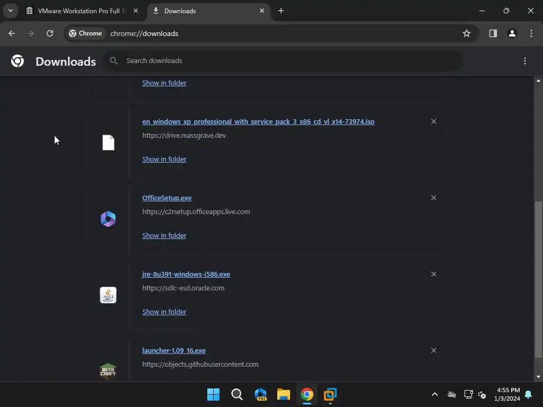Click the objects.githubusercontent.com URL

click(200, 365)
